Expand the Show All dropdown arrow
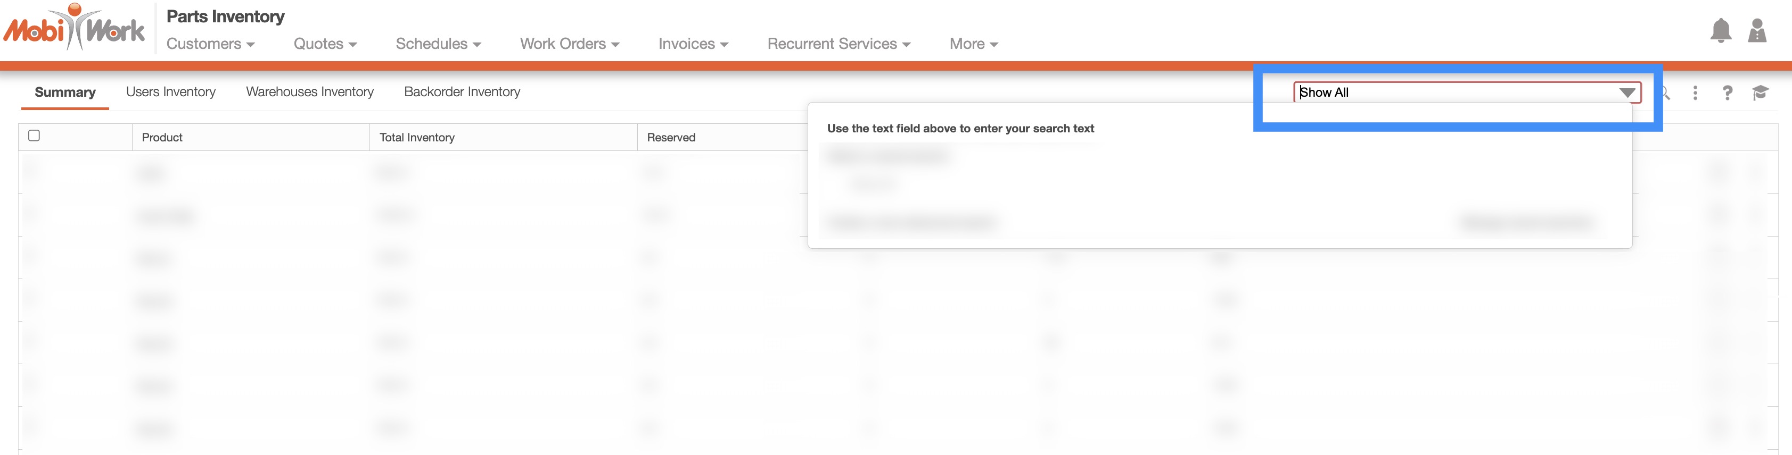 1626,93
